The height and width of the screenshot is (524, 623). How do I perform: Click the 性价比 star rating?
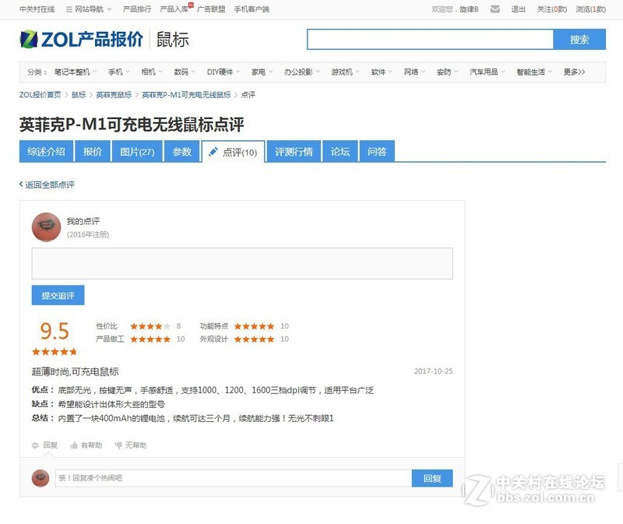click(150, 326)
